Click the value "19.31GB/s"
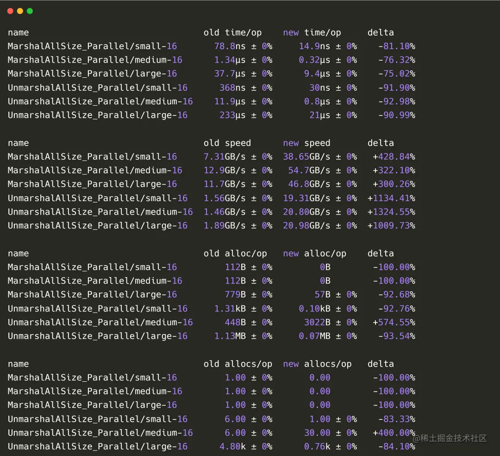This screenshot has width=500, height=456. tap(306, 198)
